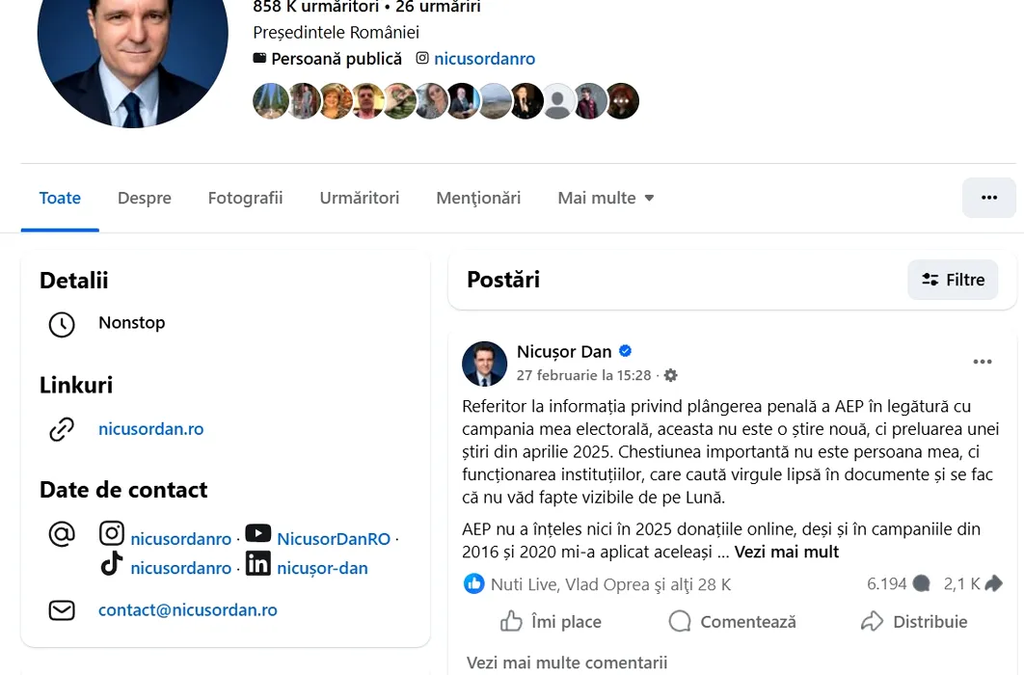
Task: Click the post audience gear icon
Action: point(671,375)
